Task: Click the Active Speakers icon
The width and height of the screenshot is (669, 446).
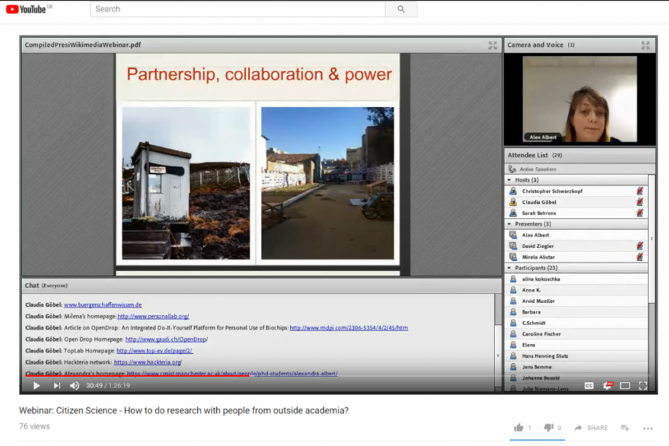Action: [512, 169]
